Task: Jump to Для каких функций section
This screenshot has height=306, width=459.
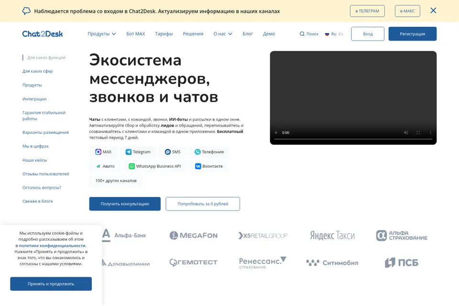Action: click(x=46, y=58)
